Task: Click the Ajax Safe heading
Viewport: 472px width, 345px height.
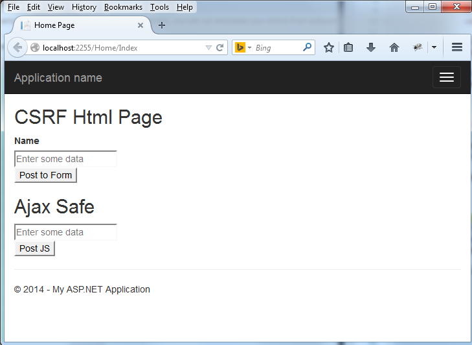Action: point(54,207)
